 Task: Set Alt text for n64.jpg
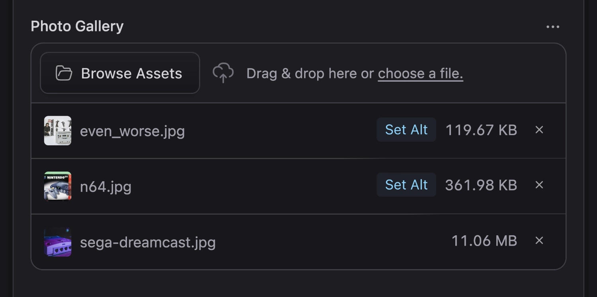(406, 184)
